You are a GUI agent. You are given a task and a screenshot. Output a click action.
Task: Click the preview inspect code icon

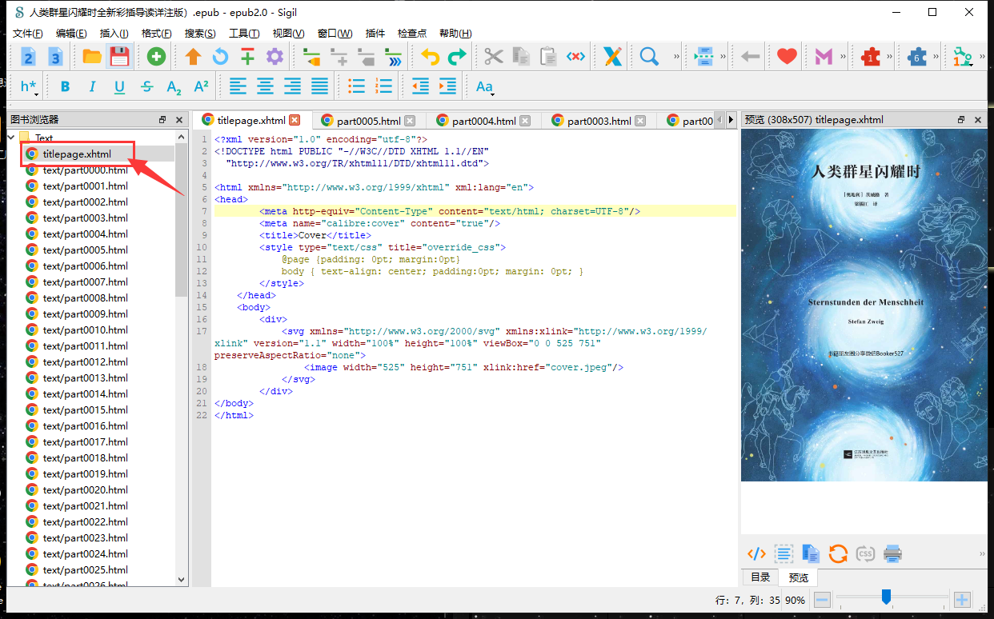coord(756,553)
